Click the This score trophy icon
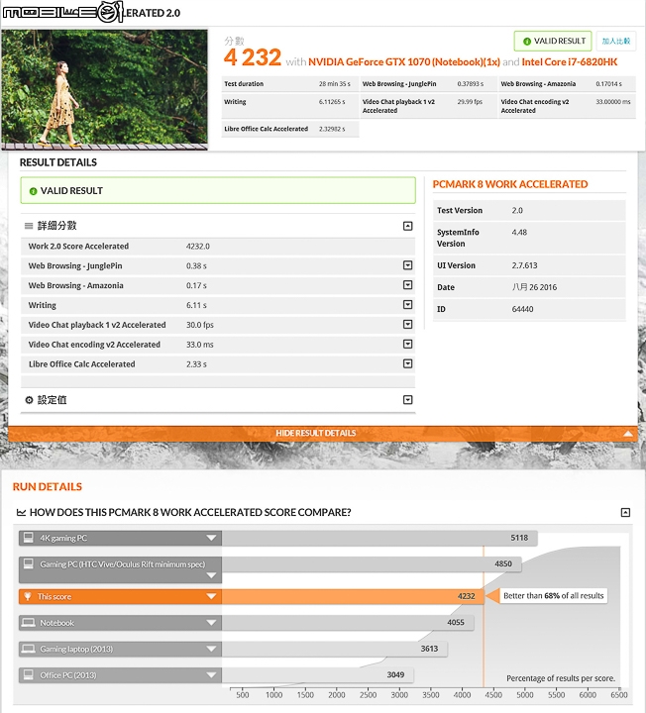This screenshot has width=646, height=713. click(28, 596)
